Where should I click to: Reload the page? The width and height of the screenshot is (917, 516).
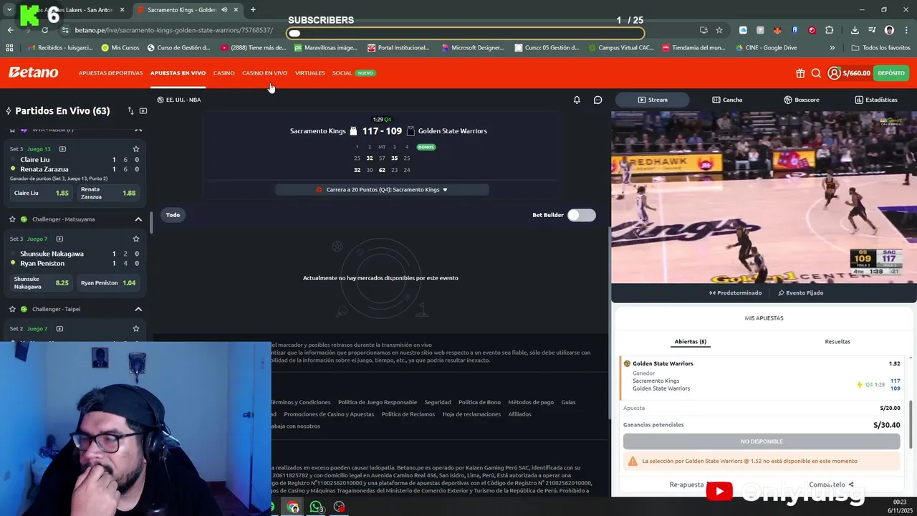tap(44, 30)
